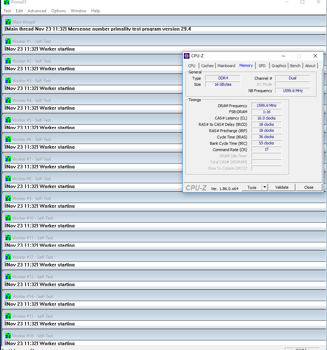The height and width of the screenshot is (350, 327).
Task: Minimize the CPU-Z window
Action: 283,56
